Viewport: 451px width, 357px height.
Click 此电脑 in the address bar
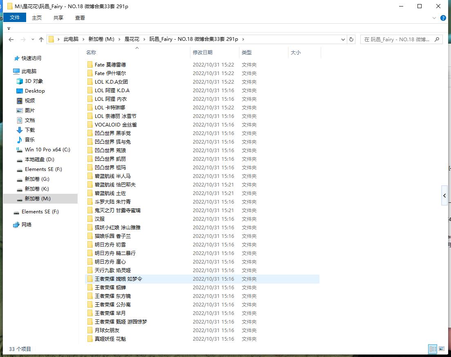pyautogui.click(x=71, y=39)
